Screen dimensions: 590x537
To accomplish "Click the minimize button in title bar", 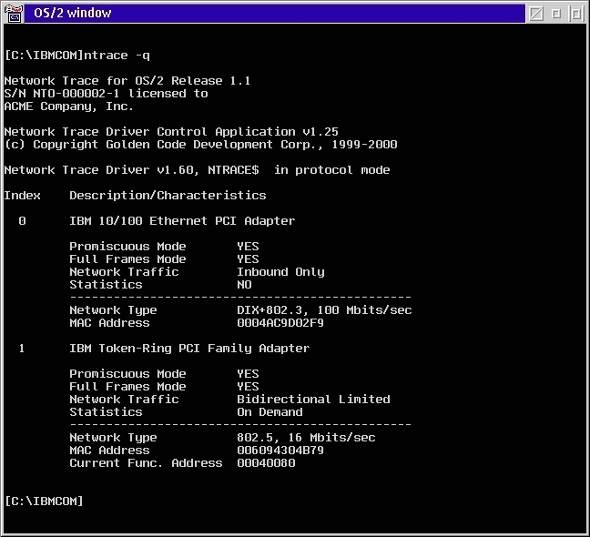I will pos(556,14).
